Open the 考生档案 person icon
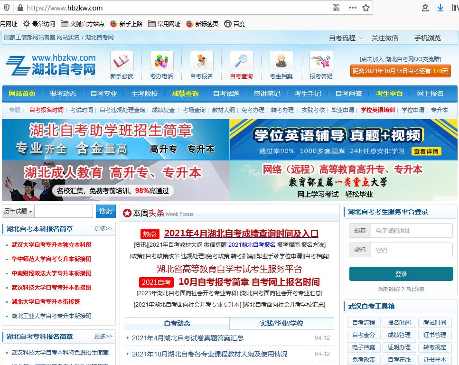This screenshot has height=365, width=459. [x=281, y=61]
